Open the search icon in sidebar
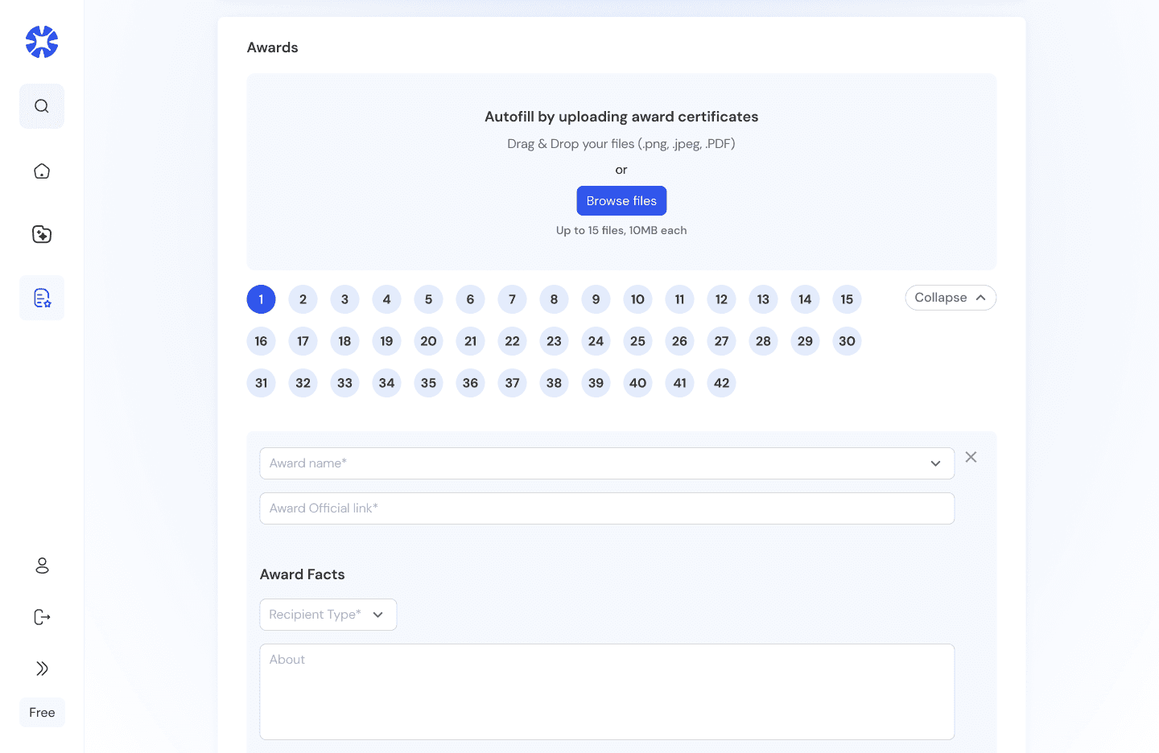1159x753 pixels. pos(42,106)
